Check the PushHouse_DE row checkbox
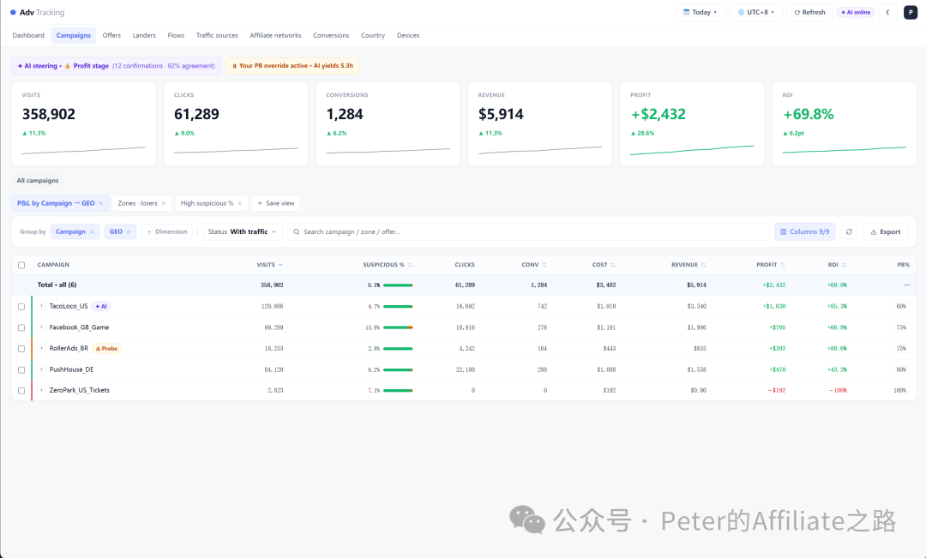Viewport: 926px width, 558px height. 21,369
